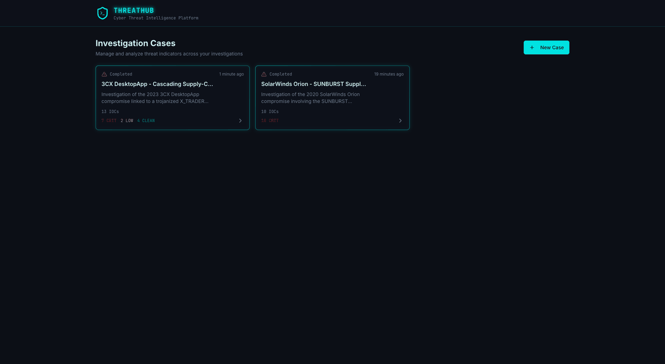Click '10 IOCs' count text
Viewport: 665px width, 364px height.
[270, 112]
